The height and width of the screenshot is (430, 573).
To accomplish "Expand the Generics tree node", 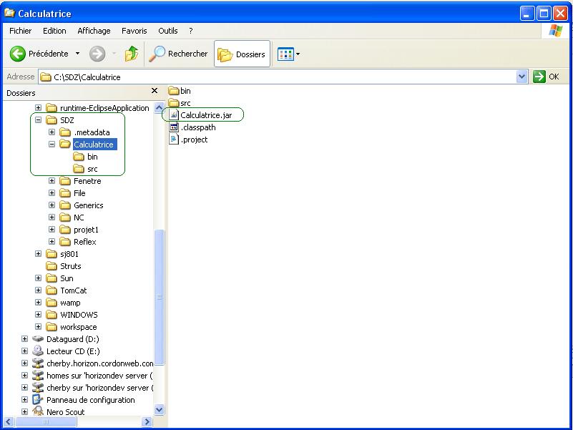I will [x=52, y=205].
